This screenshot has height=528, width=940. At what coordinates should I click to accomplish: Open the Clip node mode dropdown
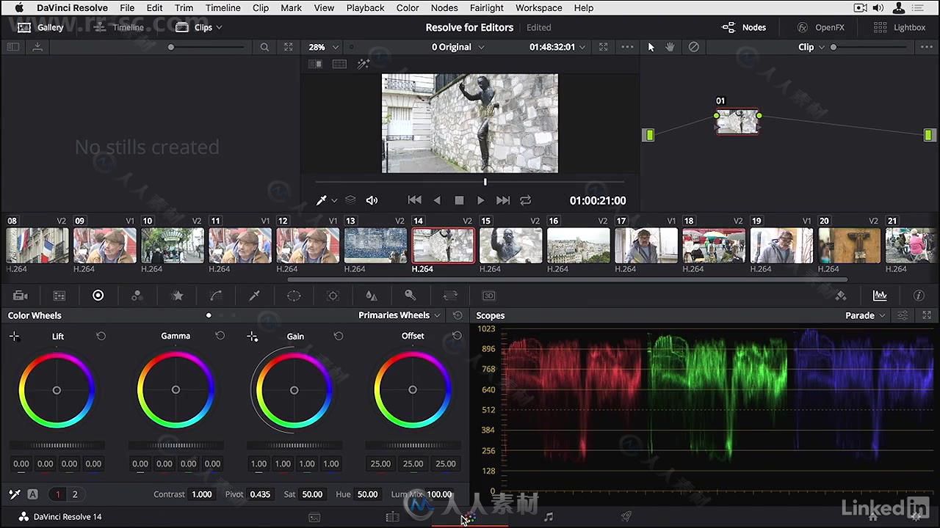[811, 47]
